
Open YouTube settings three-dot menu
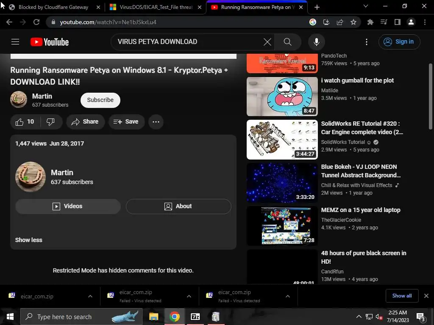[x=367, y=42]
